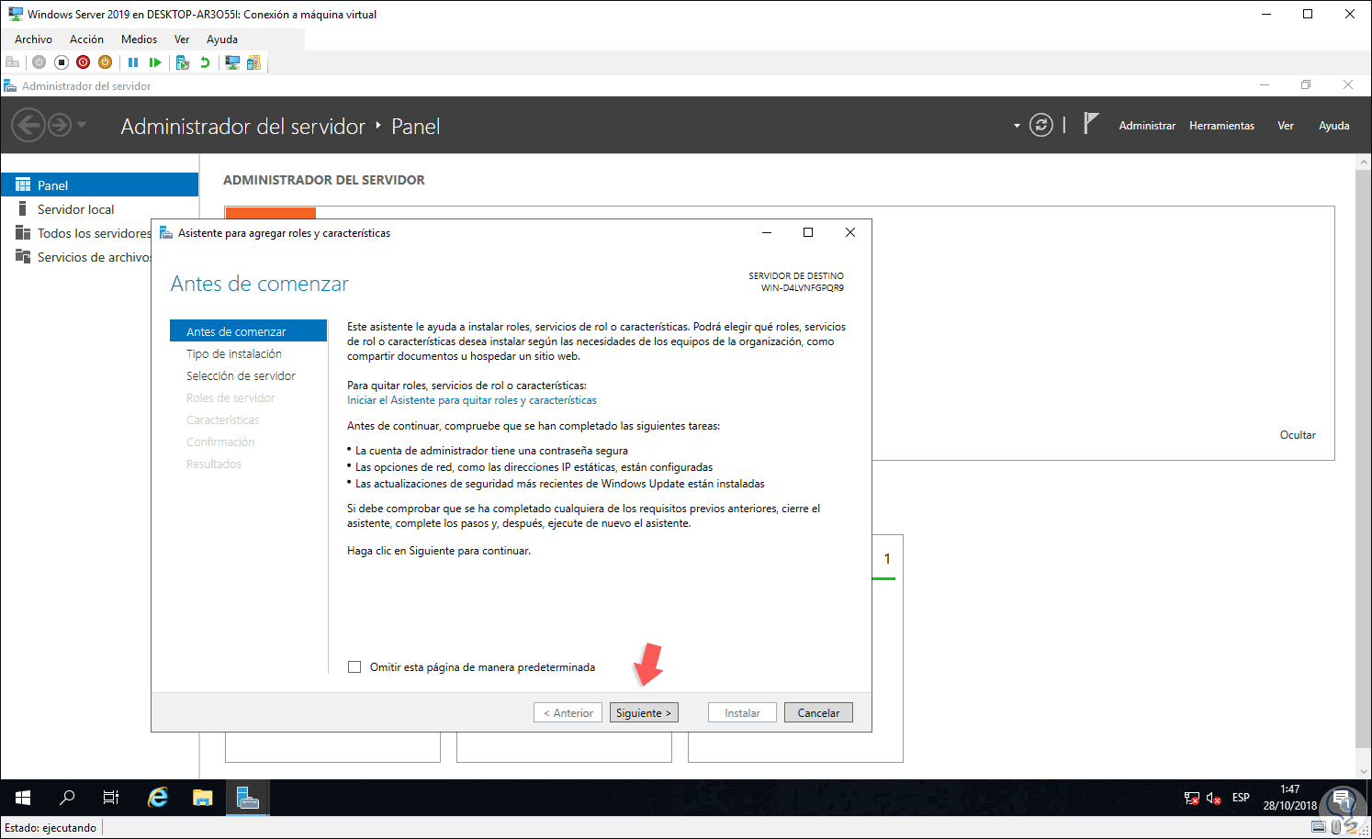The height and width of the screenshot is (839, 1372).
Task: Open Windows search from the taskbar
Action: coord(67,798)
